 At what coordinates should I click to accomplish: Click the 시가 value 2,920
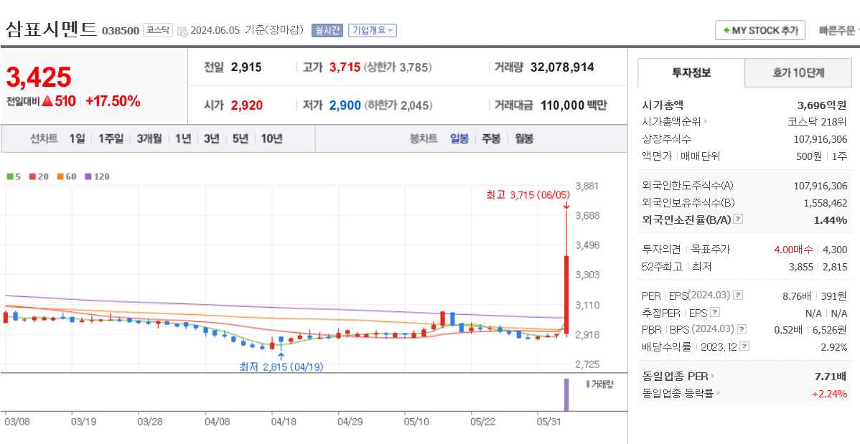pos(246,105)
